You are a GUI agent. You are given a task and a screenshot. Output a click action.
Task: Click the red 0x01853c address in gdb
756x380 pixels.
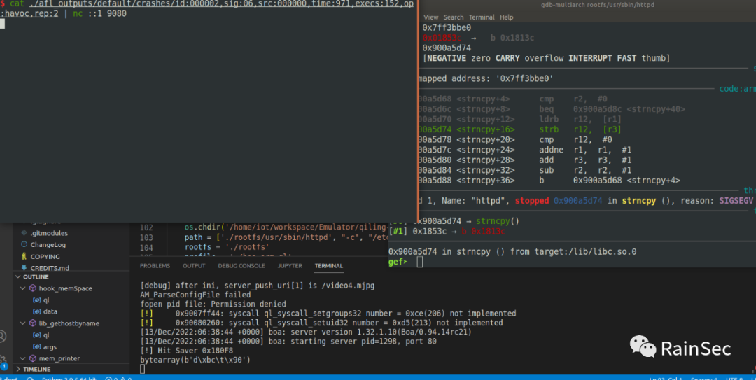[442, 38]
